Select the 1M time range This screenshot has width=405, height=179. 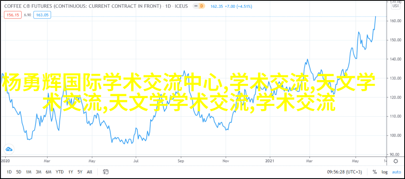click(x=29, y=172)
